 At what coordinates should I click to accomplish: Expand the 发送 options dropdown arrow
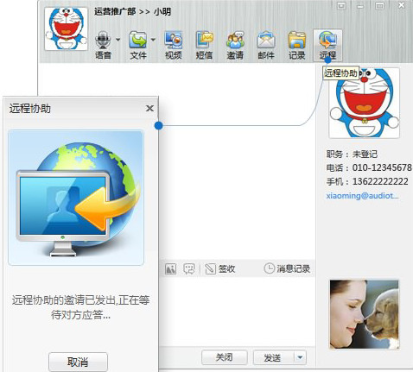point(300,357)
